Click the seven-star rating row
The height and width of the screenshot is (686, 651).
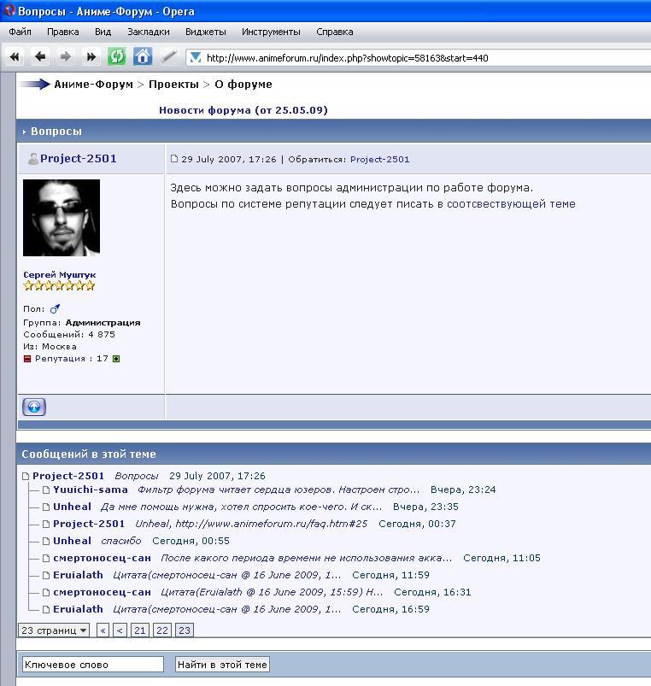tap(59, 286)
